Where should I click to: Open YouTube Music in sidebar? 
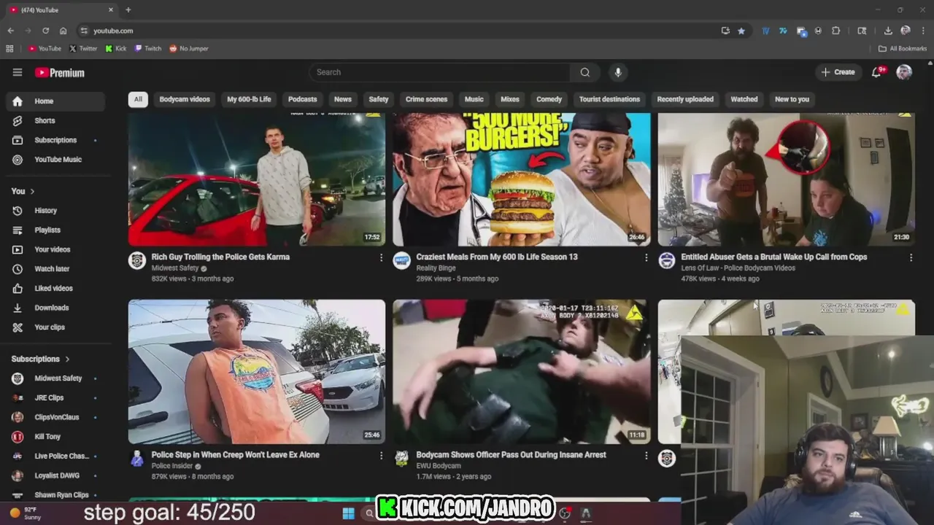pos(55,160)
